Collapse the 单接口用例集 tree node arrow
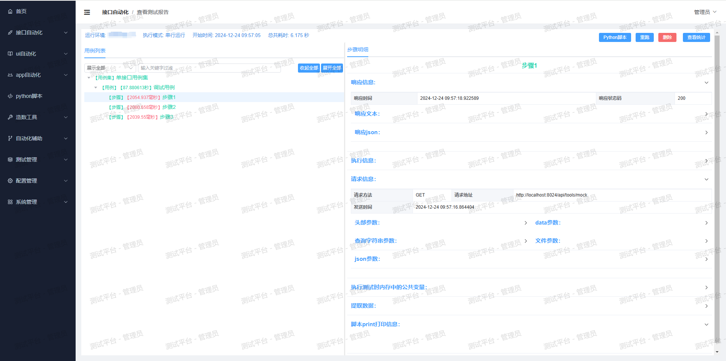Image resolution: width=726 pixels, height=361 pixels. click(89, 78)
